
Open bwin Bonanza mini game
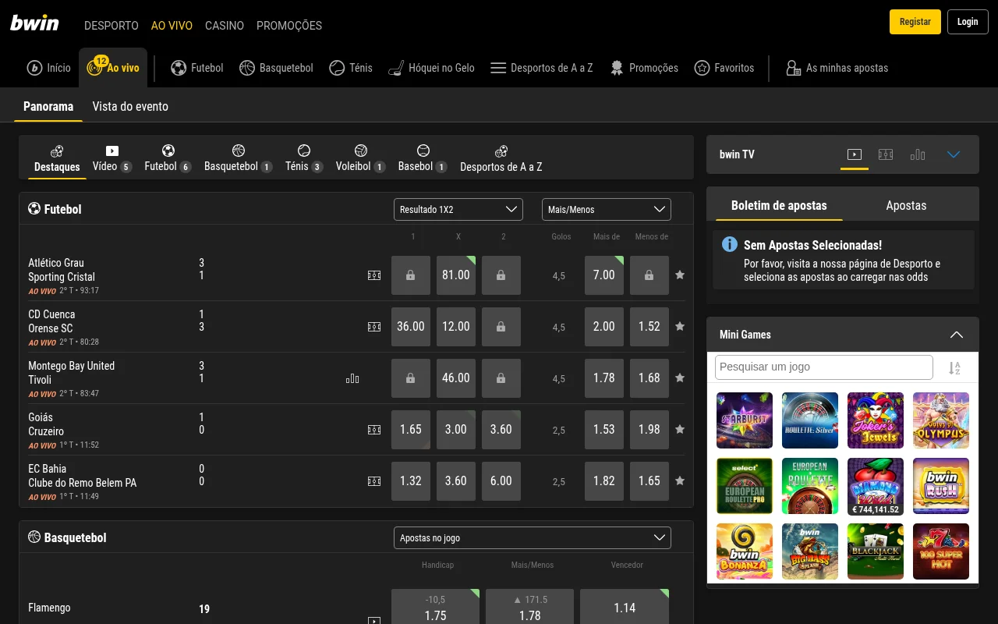coord(745,551)
